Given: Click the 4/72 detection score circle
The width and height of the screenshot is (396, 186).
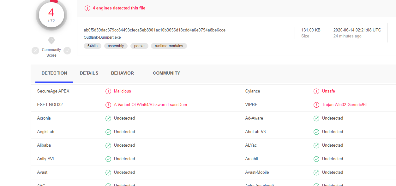Looking at the screenshot, I should [x=51, y=15].
